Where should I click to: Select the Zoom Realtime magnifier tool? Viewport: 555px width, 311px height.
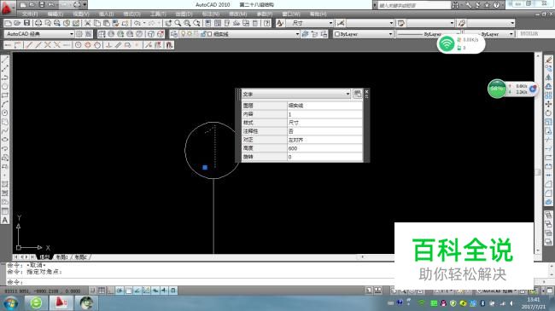(178, 23)
